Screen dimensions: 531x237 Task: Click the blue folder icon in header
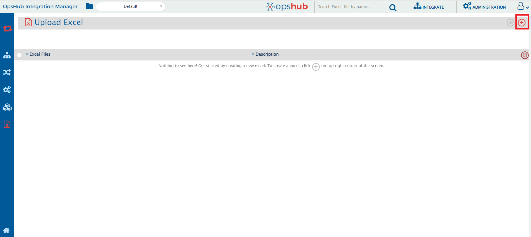pos(89,6)
